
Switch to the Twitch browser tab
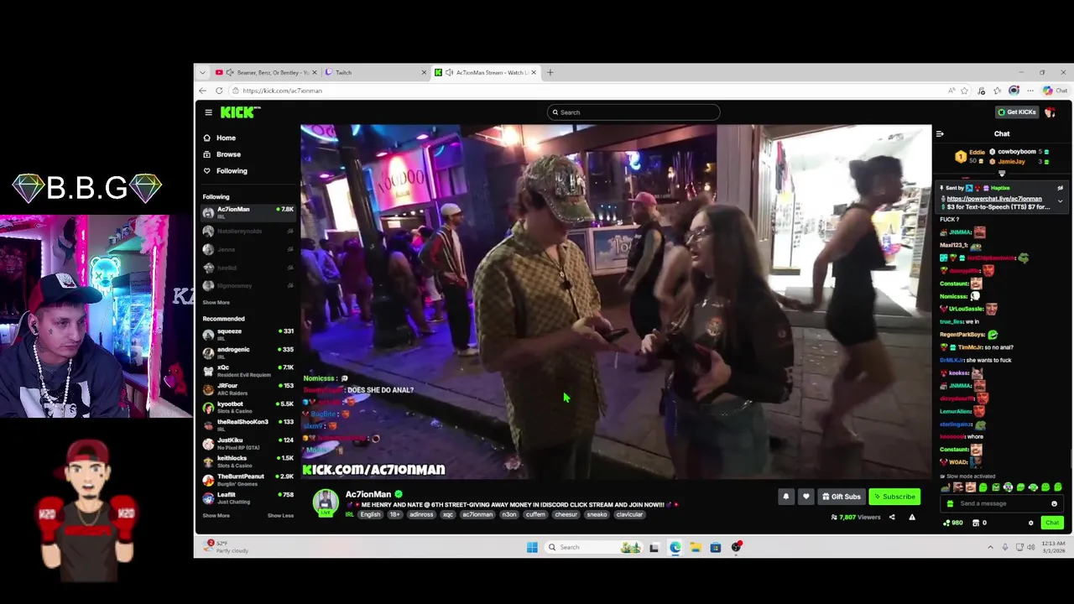376,73
